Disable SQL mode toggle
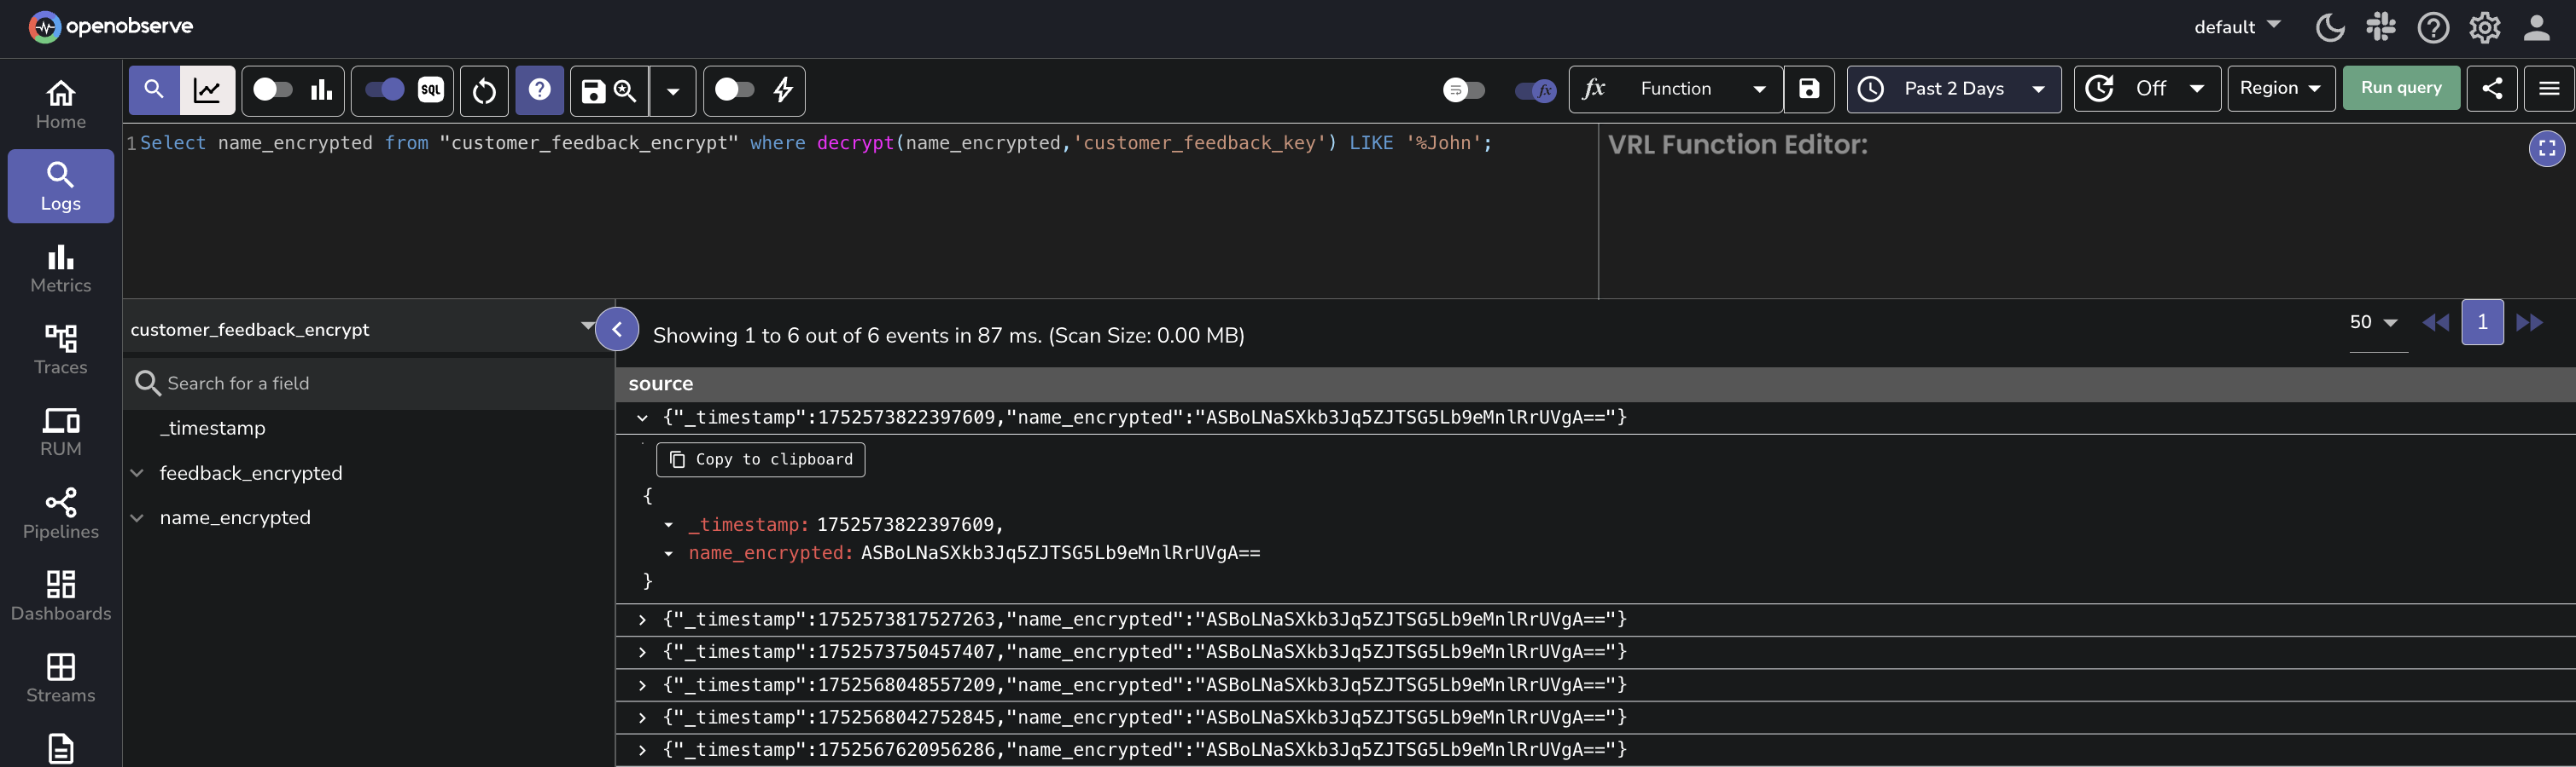 point(383,89)
